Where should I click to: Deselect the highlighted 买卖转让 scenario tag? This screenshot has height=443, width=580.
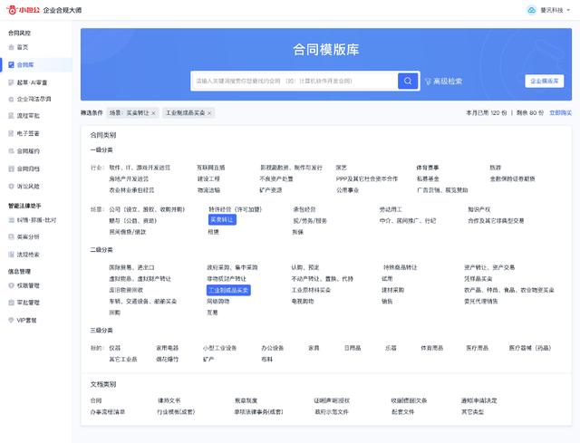click(222, 219)
